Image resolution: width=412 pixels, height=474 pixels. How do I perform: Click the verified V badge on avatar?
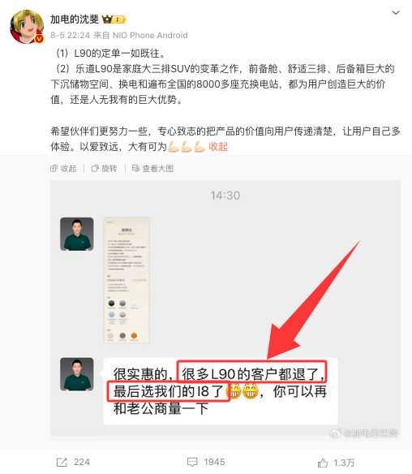39,39
